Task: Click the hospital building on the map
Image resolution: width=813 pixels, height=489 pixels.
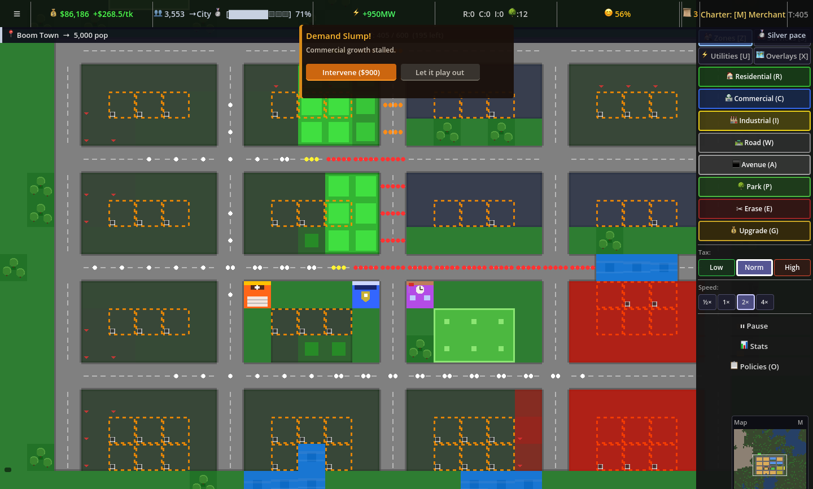Action: (x=257, y=295)
